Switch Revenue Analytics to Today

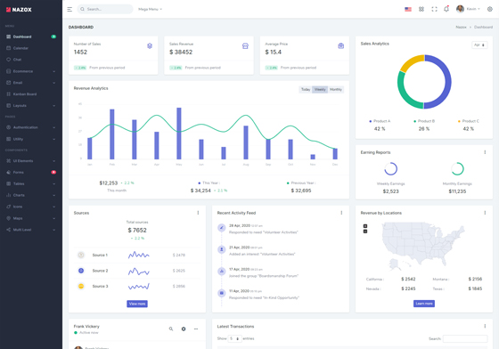tap(306, 90)
